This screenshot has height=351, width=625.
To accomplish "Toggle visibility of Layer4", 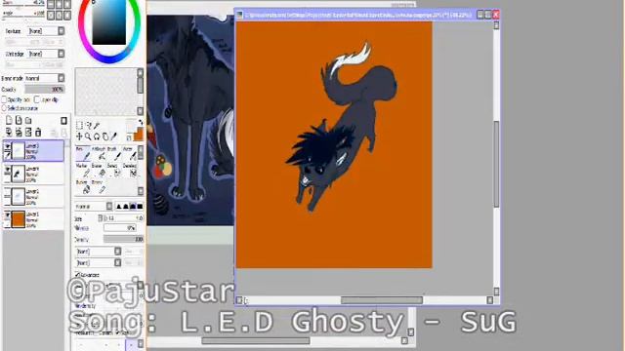I will click(7, 170).
